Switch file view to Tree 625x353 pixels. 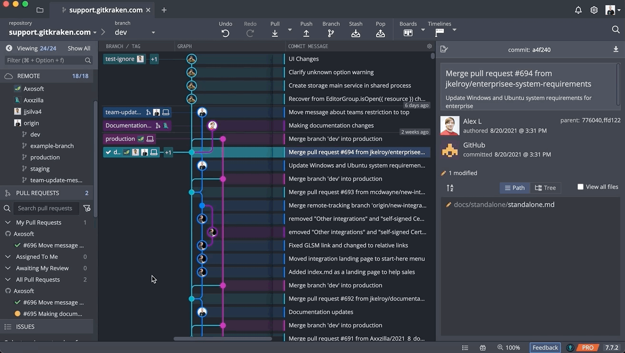[x=545, y=188]
